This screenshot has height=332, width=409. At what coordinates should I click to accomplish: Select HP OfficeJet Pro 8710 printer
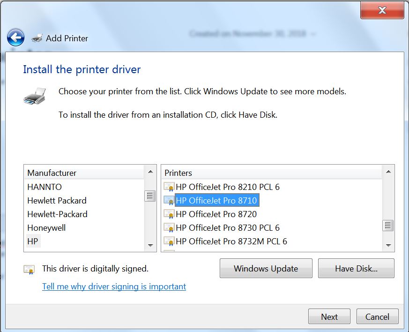tap(217, 200)
